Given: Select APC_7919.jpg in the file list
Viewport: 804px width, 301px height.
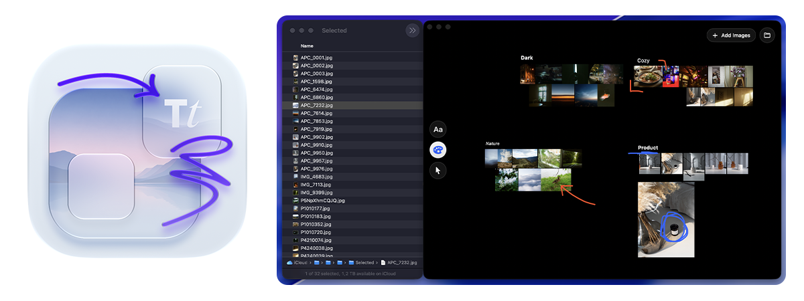Looking at the screenshot, I should click(352, 129).
